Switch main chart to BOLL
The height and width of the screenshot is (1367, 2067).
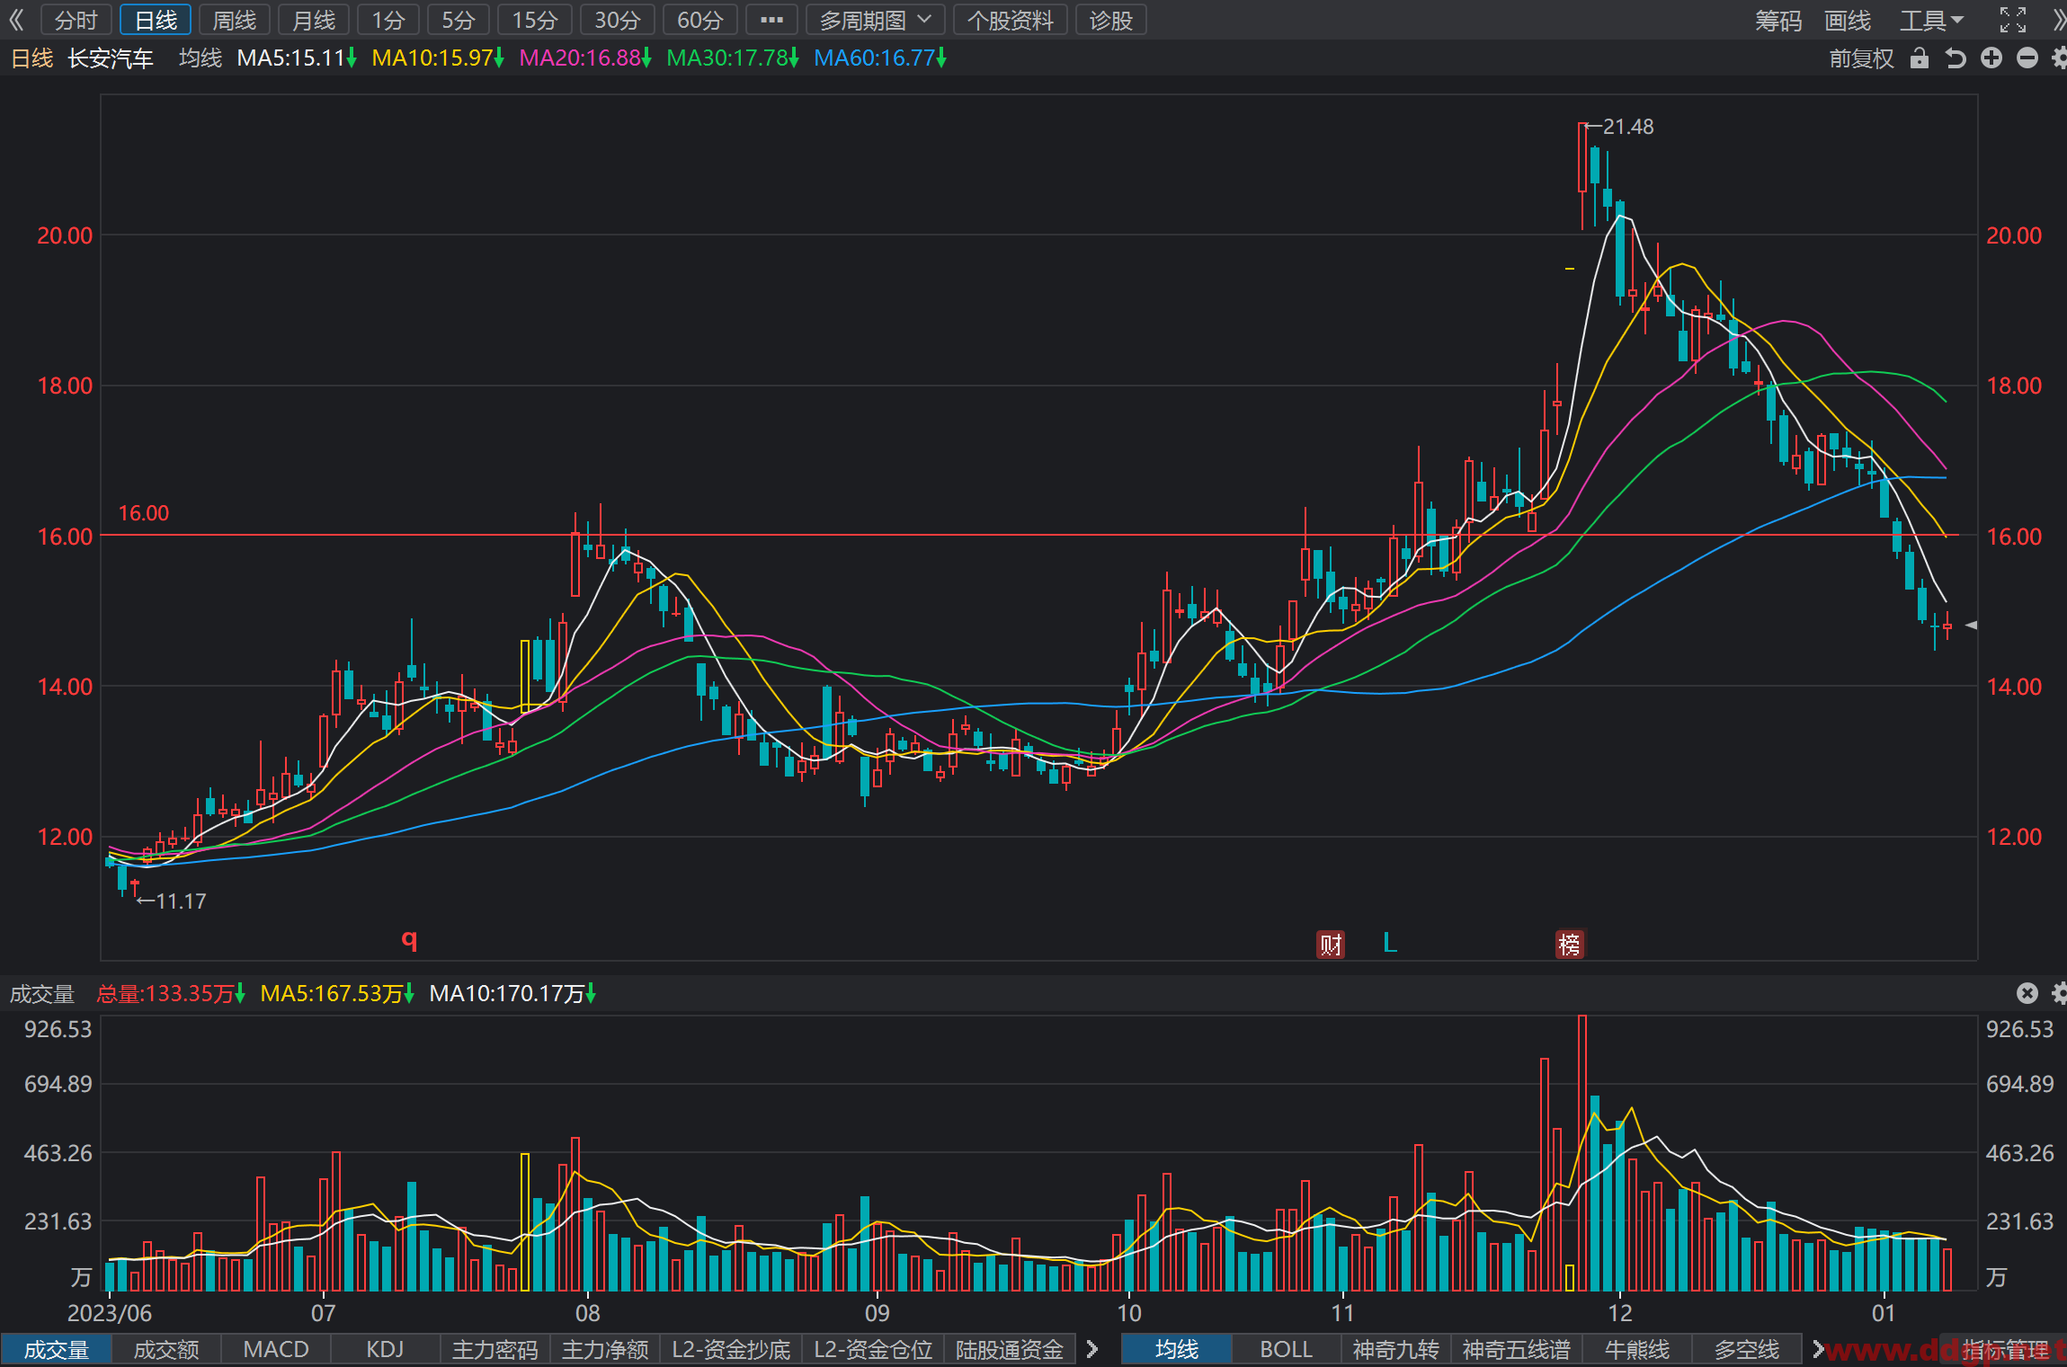tap(1287, 1350)
